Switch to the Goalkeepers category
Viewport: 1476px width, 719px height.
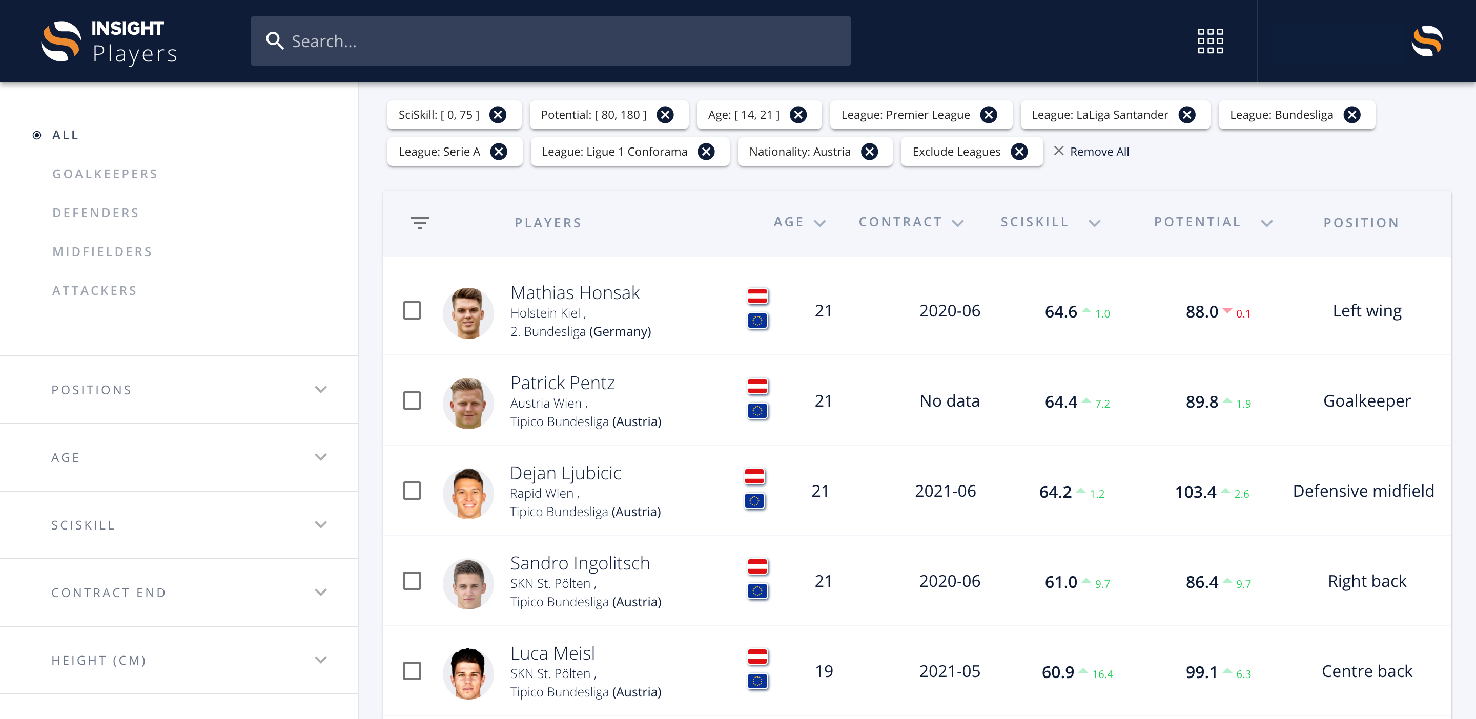[x=105, y=174]
